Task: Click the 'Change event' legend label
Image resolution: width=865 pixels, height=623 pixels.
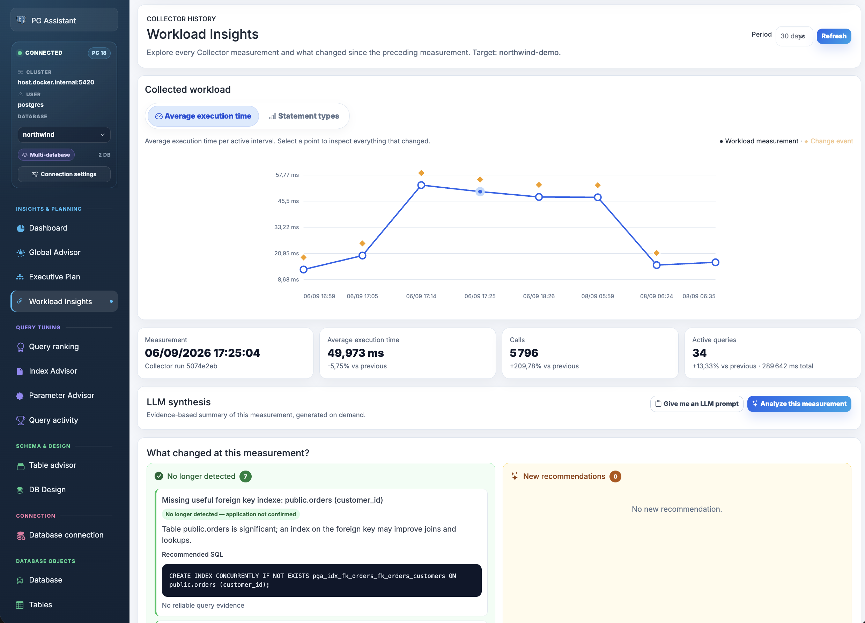Action: [x=831, y=141]
